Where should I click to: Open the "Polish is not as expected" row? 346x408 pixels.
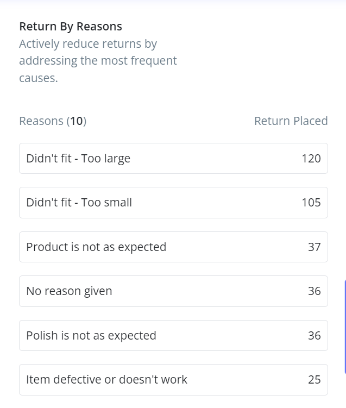[x=173, y=335]
